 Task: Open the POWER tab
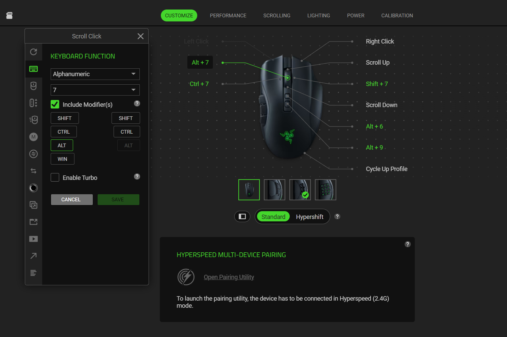(356, 16)
